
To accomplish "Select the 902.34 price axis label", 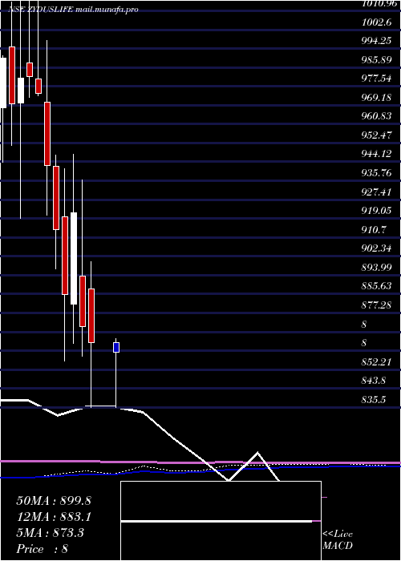I will [376, 248].
